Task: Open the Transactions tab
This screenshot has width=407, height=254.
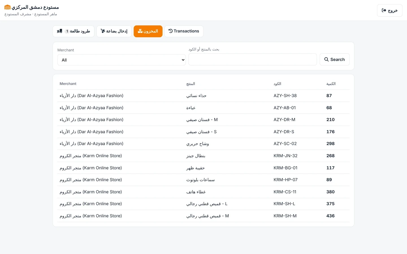Action: click(x=184, y=31)
